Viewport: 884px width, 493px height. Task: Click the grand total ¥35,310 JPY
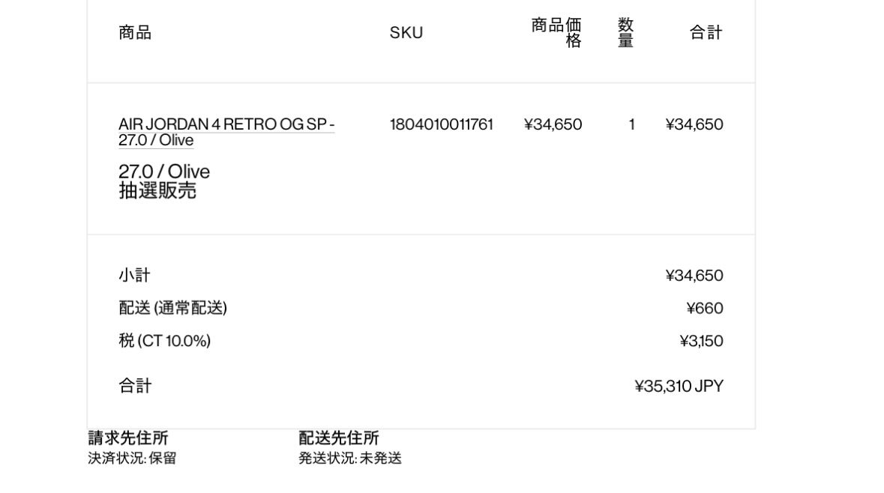(679, 386)
